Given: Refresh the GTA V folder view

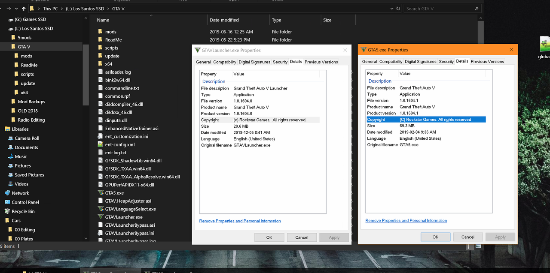Looking at the screenshot, I should (x=398, y=9).
